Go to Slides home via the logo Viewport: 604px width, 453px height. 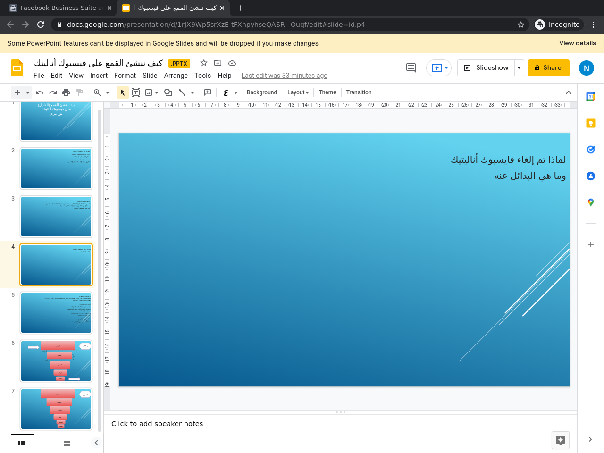point(17,68)
